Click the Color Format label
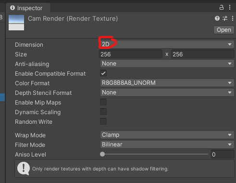Viewport: 236px width, 183px height. pos(32,83)
